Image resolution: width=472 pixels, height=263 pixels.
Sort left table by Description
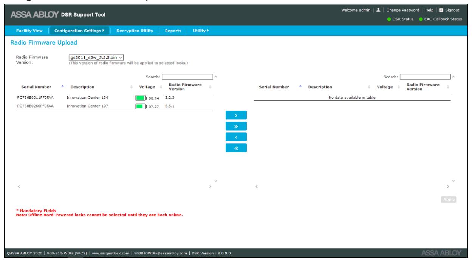(x=99, y=87)
